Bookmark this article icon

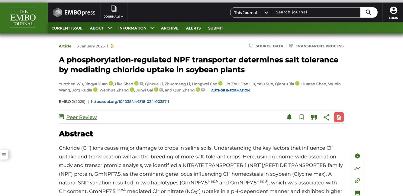tap(301, 117)
